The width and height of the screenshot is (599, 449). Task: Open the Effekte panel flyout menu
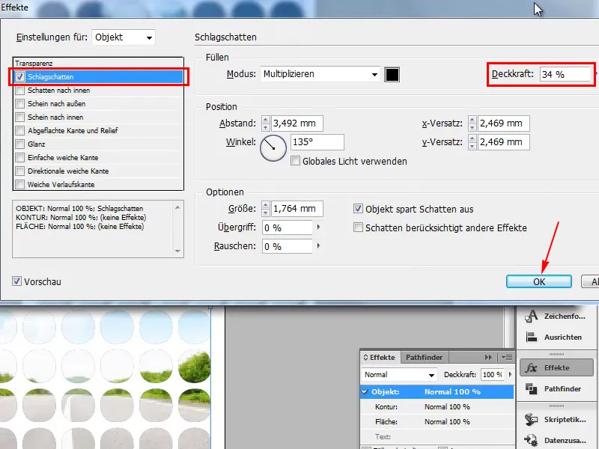click(506, 357)
